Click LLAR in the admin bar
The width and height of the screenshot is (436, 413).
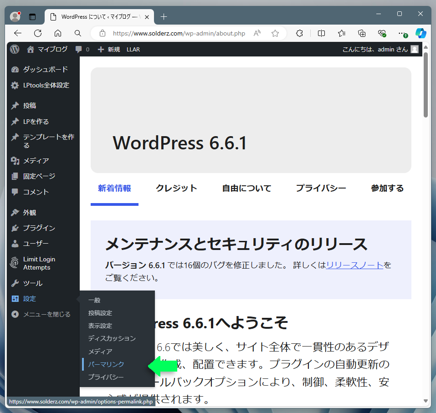133,50
